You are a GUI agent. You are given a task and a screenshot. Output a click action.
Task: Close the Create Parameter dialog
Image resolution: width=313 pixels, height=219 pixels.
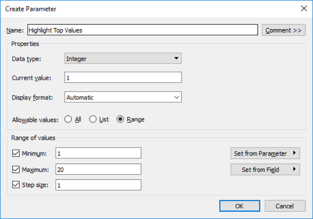(304, 8)
